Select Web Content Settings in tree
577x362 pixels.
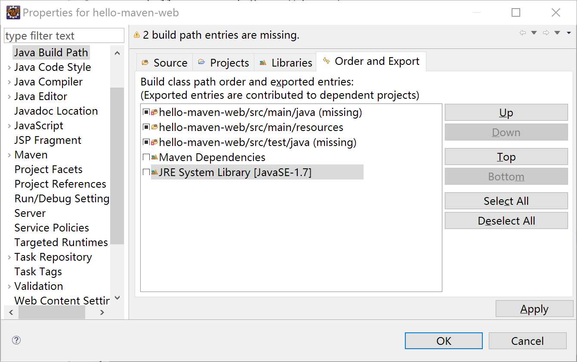coord(62,301)
